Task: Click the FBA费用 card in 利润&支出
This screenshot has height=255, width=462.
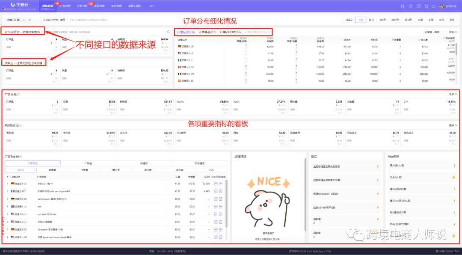Action: pos(202,138)
